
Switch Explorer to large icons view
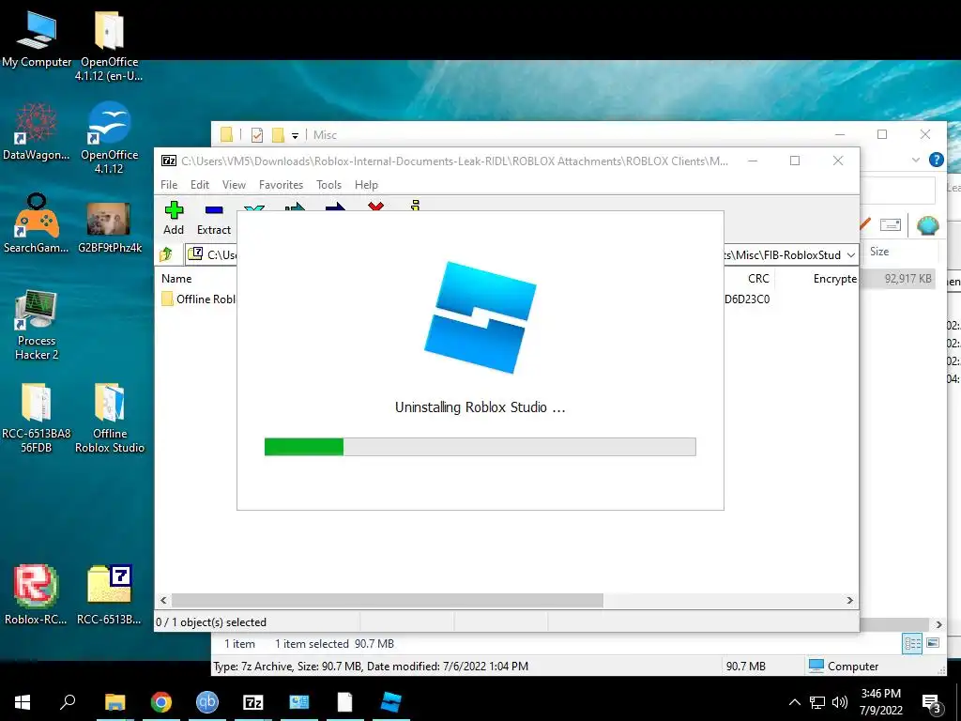tap(933, 644)
